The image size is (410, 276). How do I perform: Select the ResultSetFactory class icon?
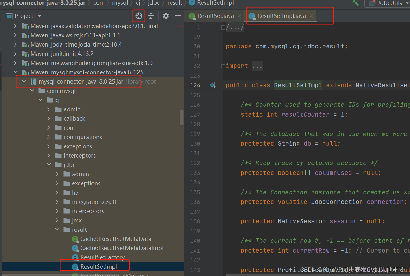click(75, 257)
